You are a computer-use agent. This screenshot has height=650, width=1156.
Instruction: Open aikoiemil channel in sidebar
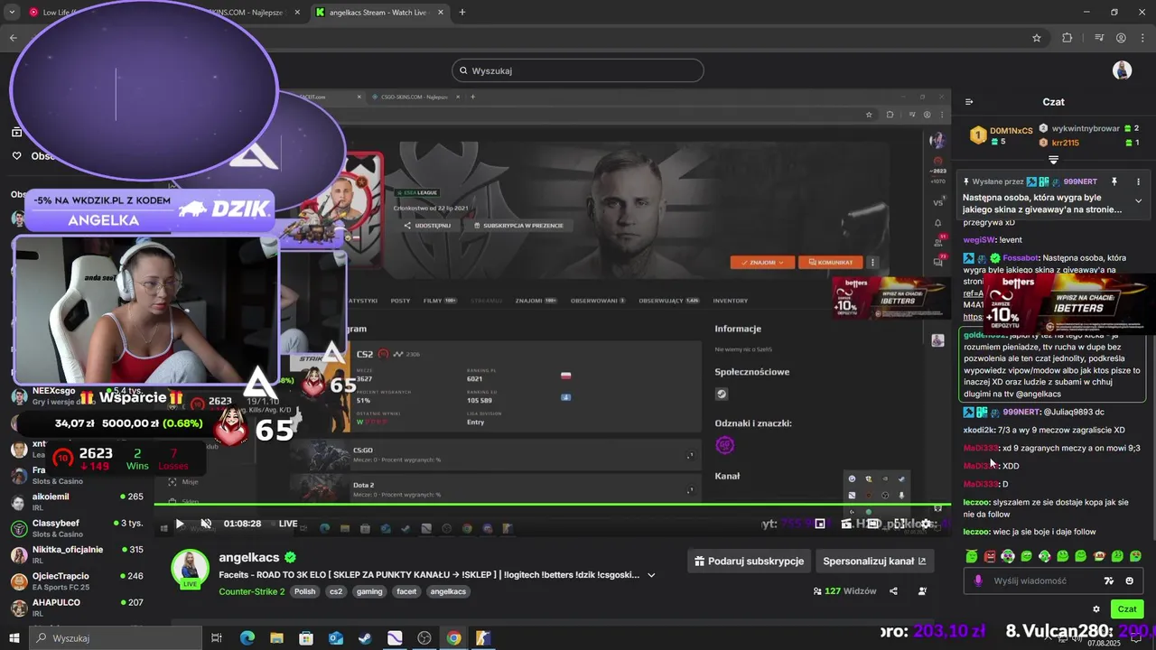pos(77,502)
